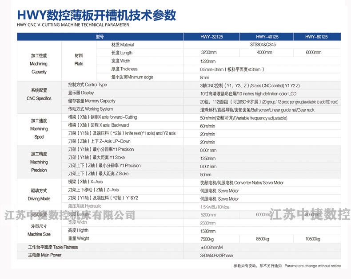Click the 60m/min backward speed value

tap(207, 126)
